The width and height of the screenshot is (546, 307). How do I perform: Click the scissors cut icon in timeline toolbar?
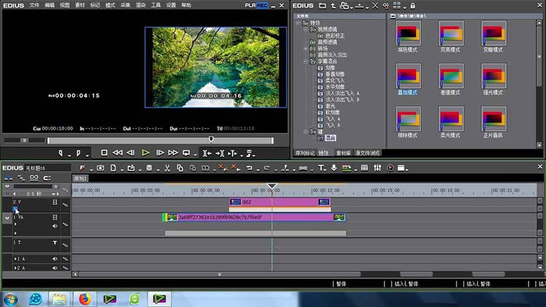coord(167,168)
